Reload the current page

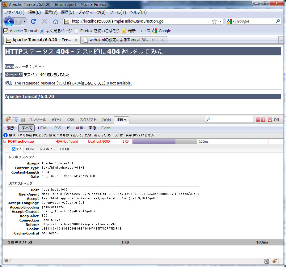click(33, 21)
